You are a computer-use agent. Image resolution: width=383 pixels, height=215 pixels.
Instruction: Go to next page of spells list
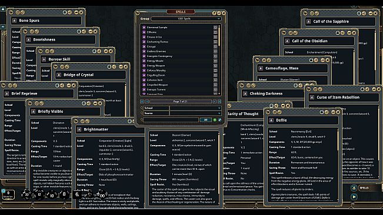(214, 102)
